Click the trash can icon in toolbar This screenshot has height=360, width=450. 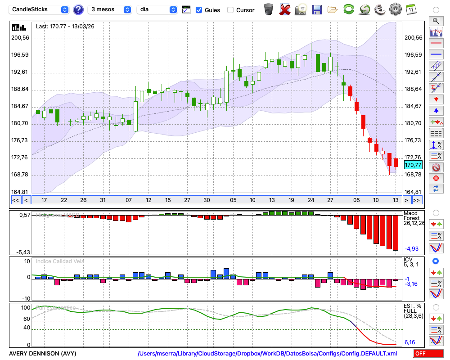pos(269,9)
